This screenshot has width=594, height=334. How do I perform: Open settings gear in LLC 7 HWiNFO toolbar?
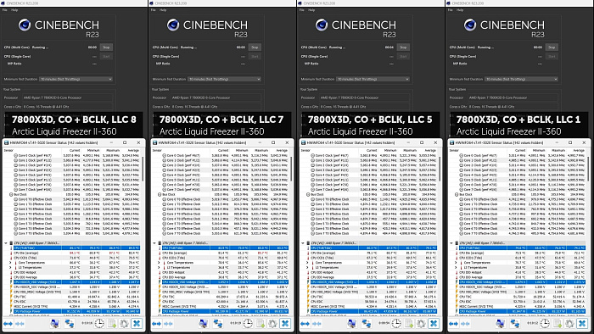pos(272,324)
